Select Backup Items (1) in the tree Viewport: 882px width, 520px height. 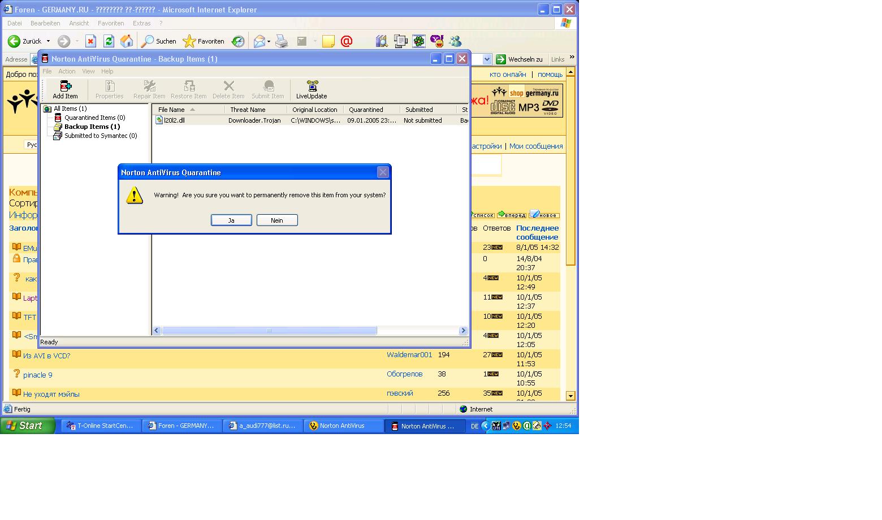pyautogui.click(x=92, y=127)
